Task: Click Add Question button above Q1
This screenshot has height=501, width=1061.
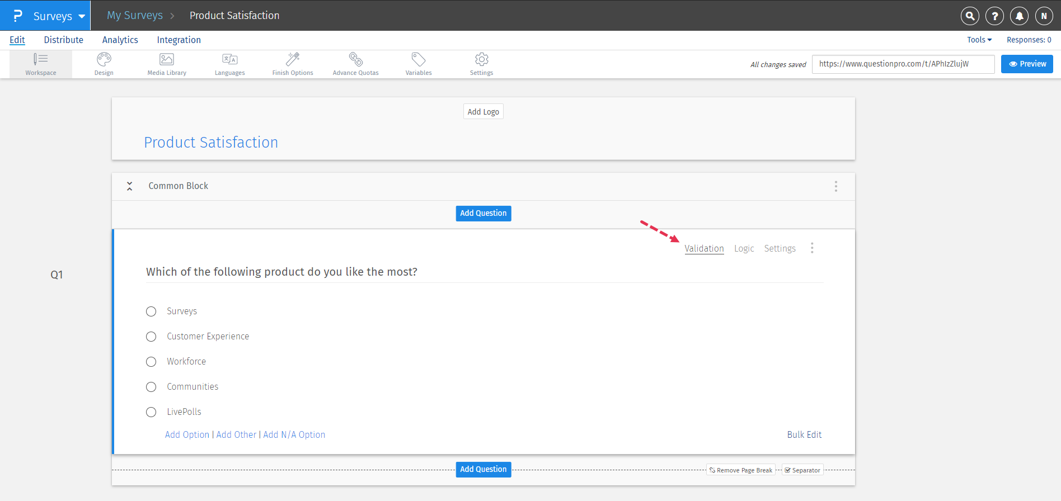Action: pyautogui.click(x=483, y=213)
